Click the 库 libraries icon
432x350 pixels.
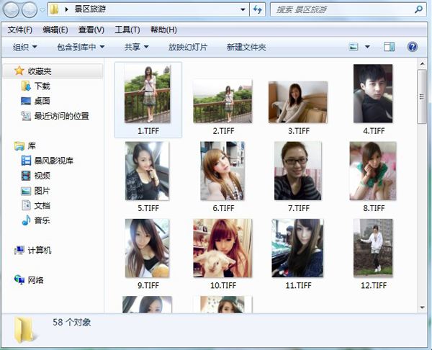point(19,145)
